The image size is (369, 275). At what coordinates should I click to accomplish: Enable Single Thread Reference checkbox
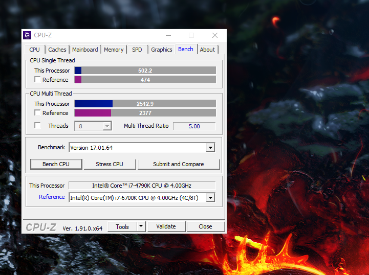point(37,79)
